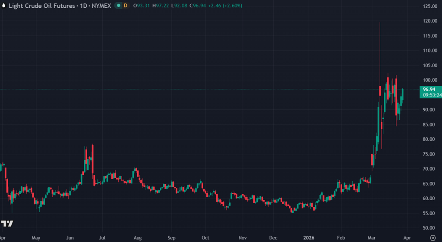Click the orange D delayed-data badge
The image size is (442, 242).
point(126,6)
